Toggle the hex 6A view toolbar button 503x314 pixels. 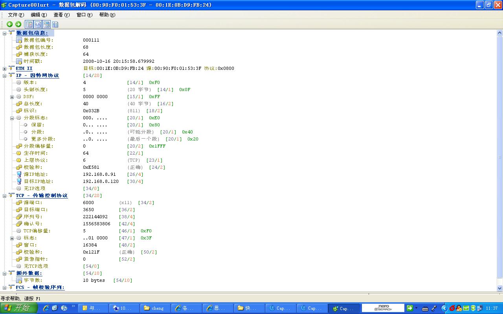(x=37, y=24)
